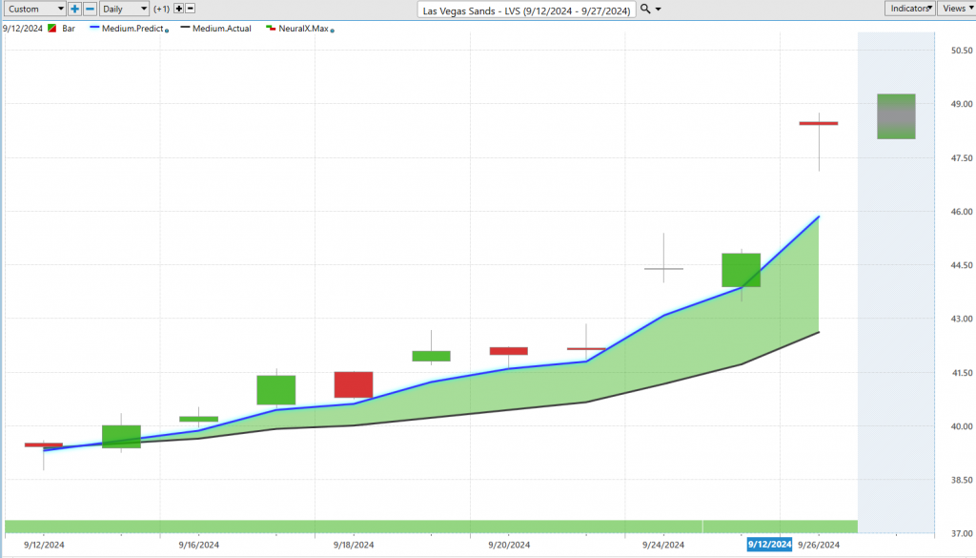Click the blue minus zoom-out button

90,9
